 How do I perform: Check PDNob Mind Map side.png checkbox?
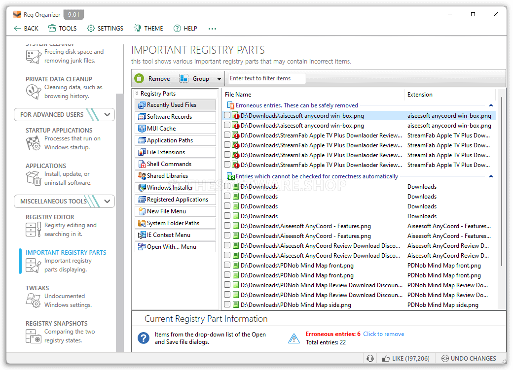227,304
